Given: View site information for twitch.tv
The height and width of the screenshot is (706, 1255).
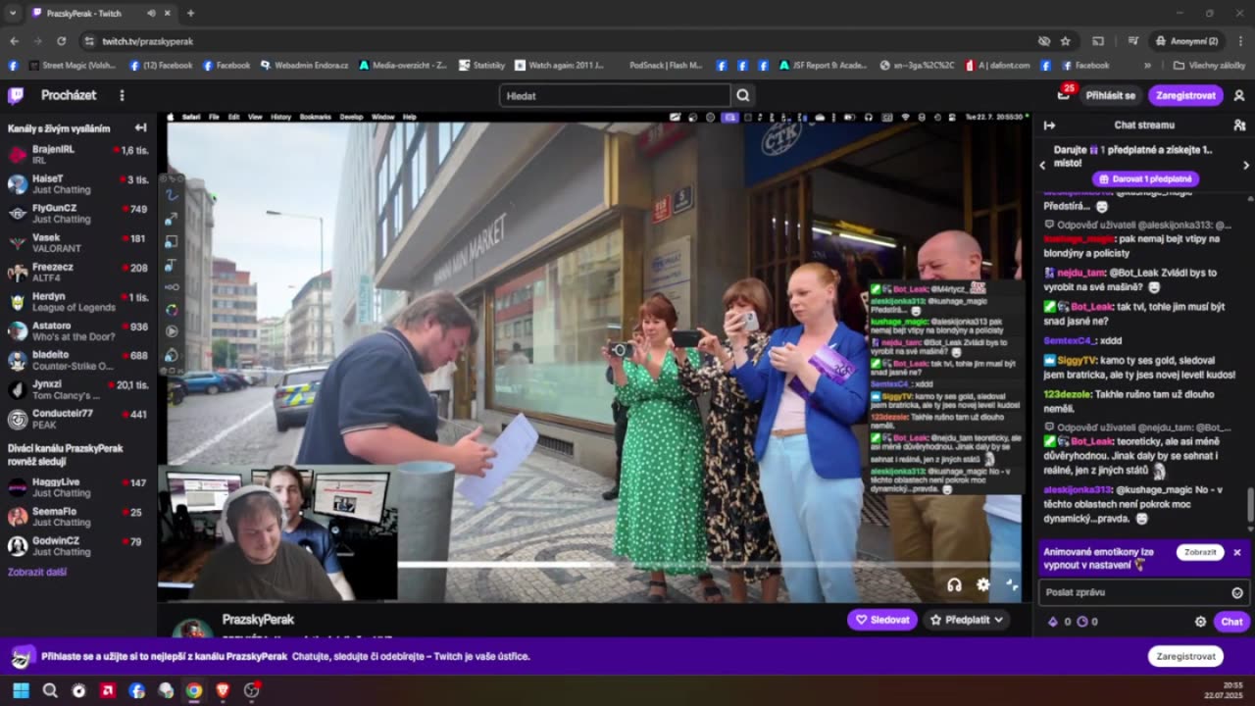Looking at the screenshot, I should (89, 41).
